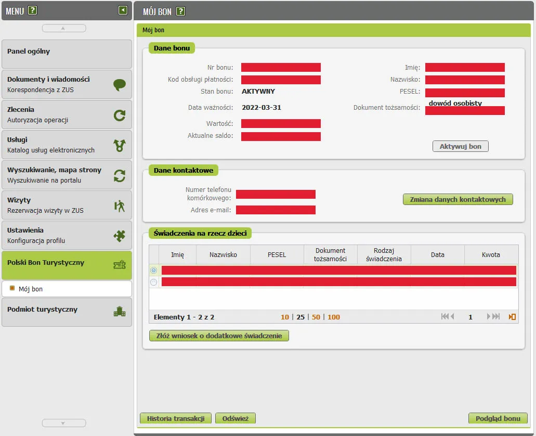Open Ustawienia Konfiguracja profilu menu item
Screen dimensions: 536x436
tap(67, 235)
